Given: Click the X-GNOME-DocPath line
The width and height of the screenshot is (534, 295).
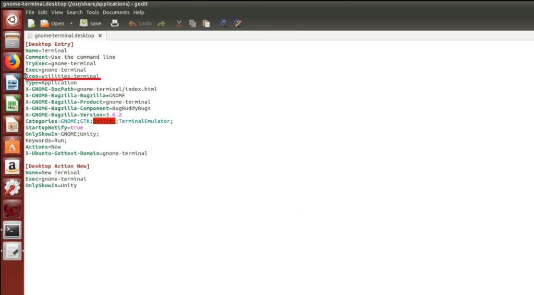Looking at the screenshot, I should pos(91,89).
